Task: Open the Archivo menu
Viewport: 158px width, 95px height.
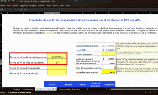Action: tap(3, 6)
